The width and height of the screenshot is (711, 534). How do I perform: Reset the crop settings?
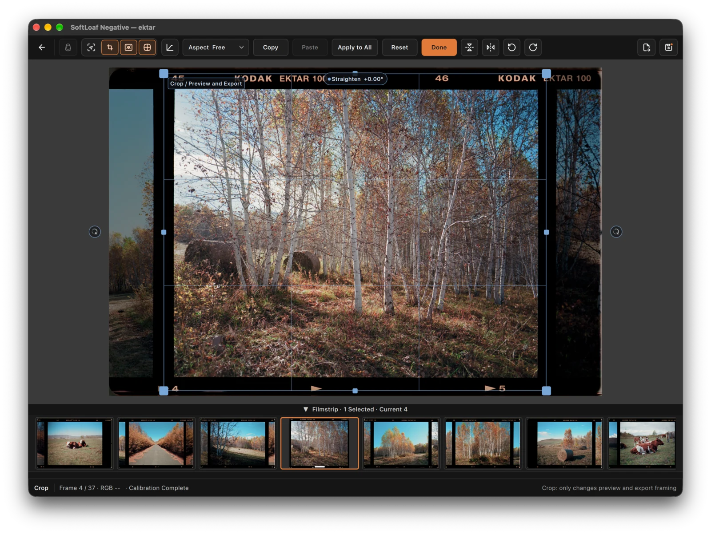(x=399, y=47)
